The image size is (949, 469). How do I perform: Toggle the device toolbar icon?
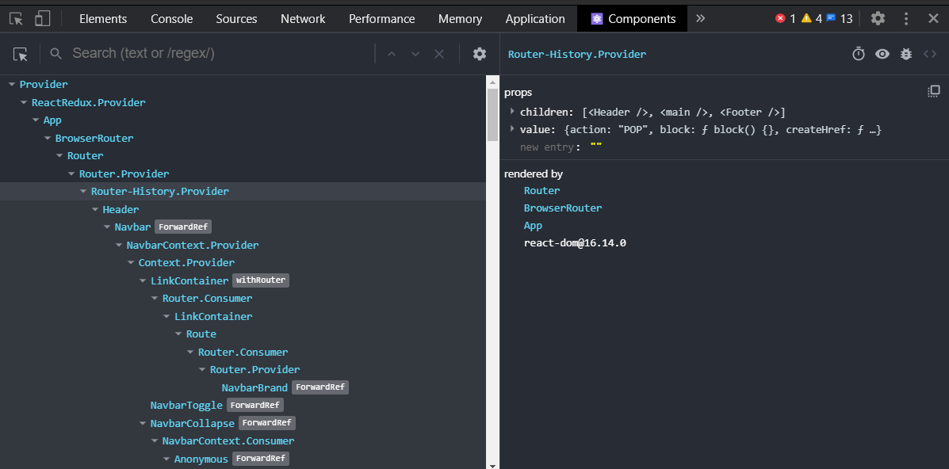[42, 18]
